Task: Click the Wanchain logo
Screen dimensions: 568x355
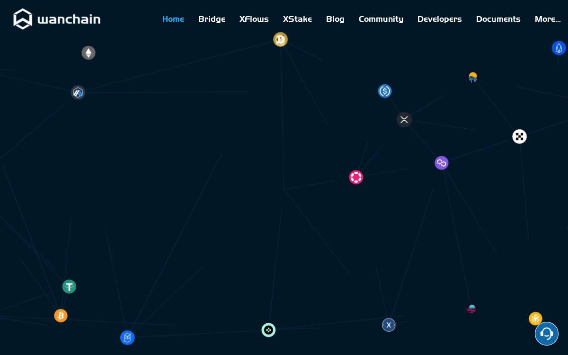Action: tap(57, 19)
